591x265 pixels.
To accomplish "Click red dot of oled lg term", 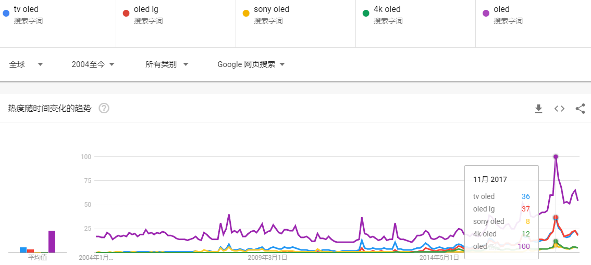I will point(126,13).
